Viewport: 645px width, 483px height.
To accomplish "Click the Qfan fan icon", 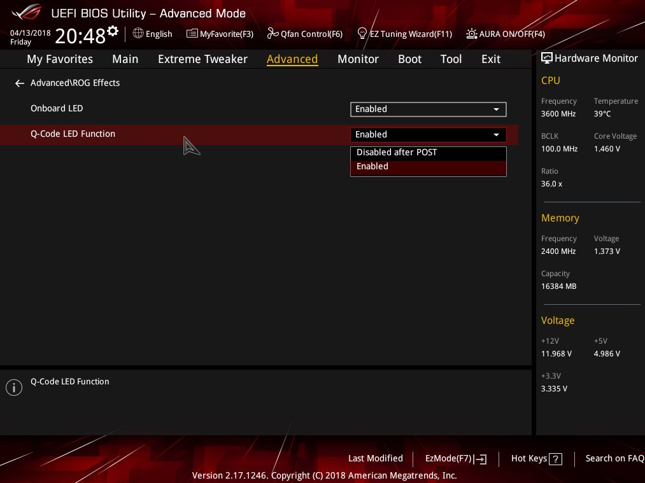I will 273,33.
